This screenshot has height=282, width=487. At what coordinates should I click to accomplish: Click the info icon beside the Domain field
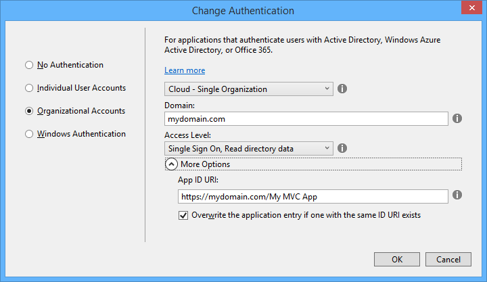click(x=457, y=118)
